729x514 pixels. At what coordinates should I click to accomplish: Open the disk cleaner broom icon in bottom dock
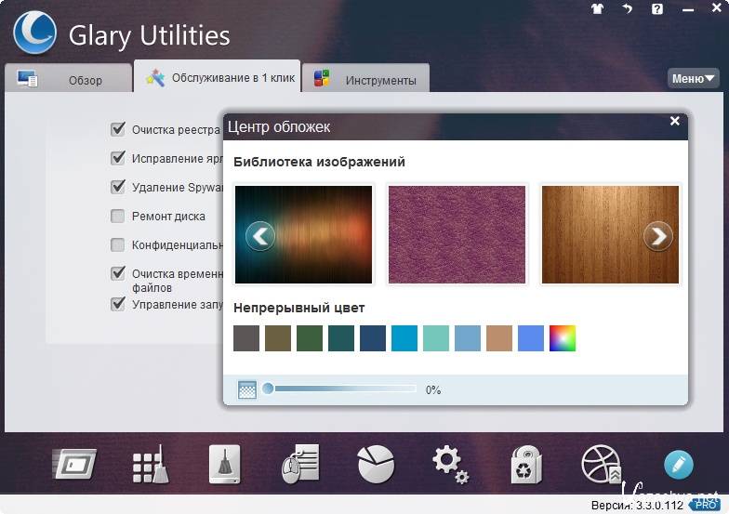click(x=224, y=464)
